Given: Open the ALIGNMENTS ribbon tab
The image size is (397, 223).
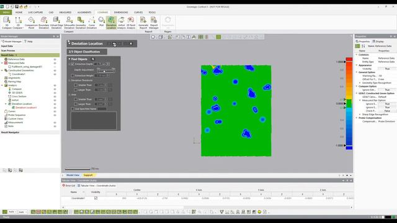Looking at the screenshot, I should [84, 12].
